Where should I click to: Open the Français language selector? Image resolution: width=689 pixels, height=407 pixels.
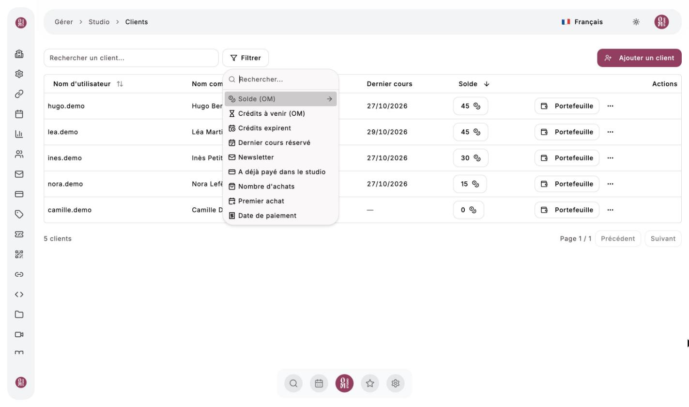tap(582, 22)
